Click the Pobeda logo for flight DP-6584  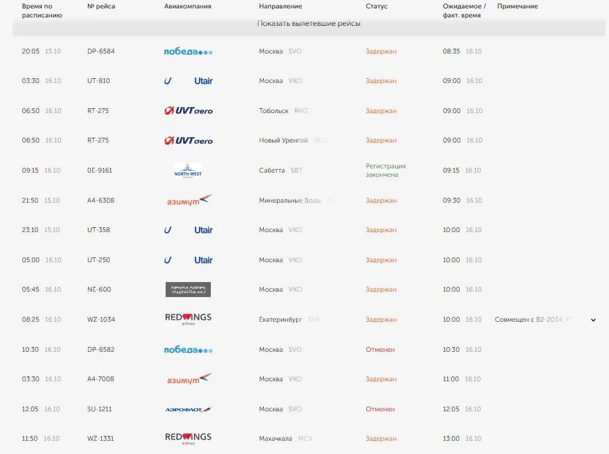[188, 52]
